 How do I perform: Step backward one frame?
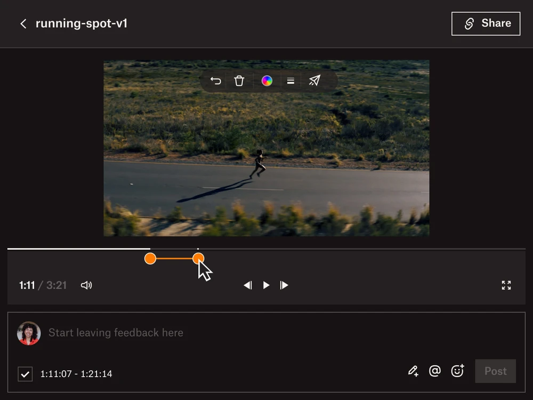point(248,285)
